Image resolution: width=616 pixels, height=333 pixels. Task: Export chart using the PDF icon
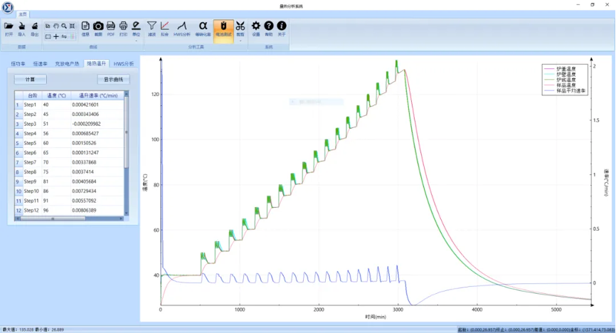pyautogui.click(x=111, y=28)
